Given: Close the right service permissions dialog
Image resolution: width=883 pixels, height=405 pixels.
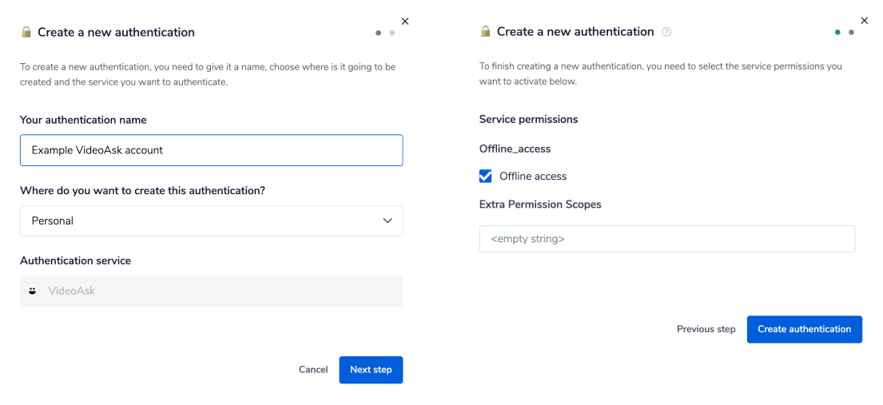Looking at the screenshot, I should (x=864, y=21).
